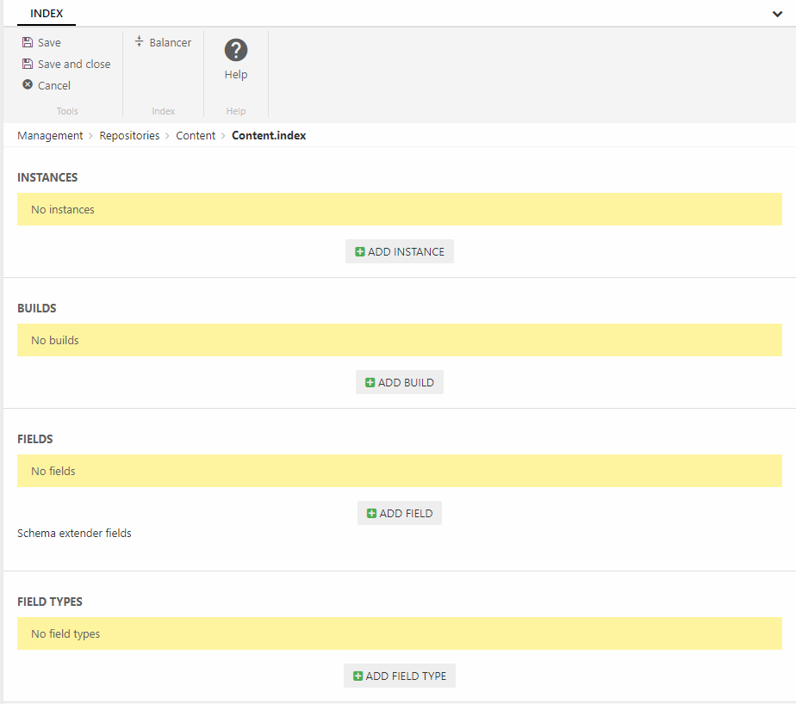Viewport: 796px width, 704px height.
Task: Open the Content breadcrumb link
Action: (x=196, y=135)
